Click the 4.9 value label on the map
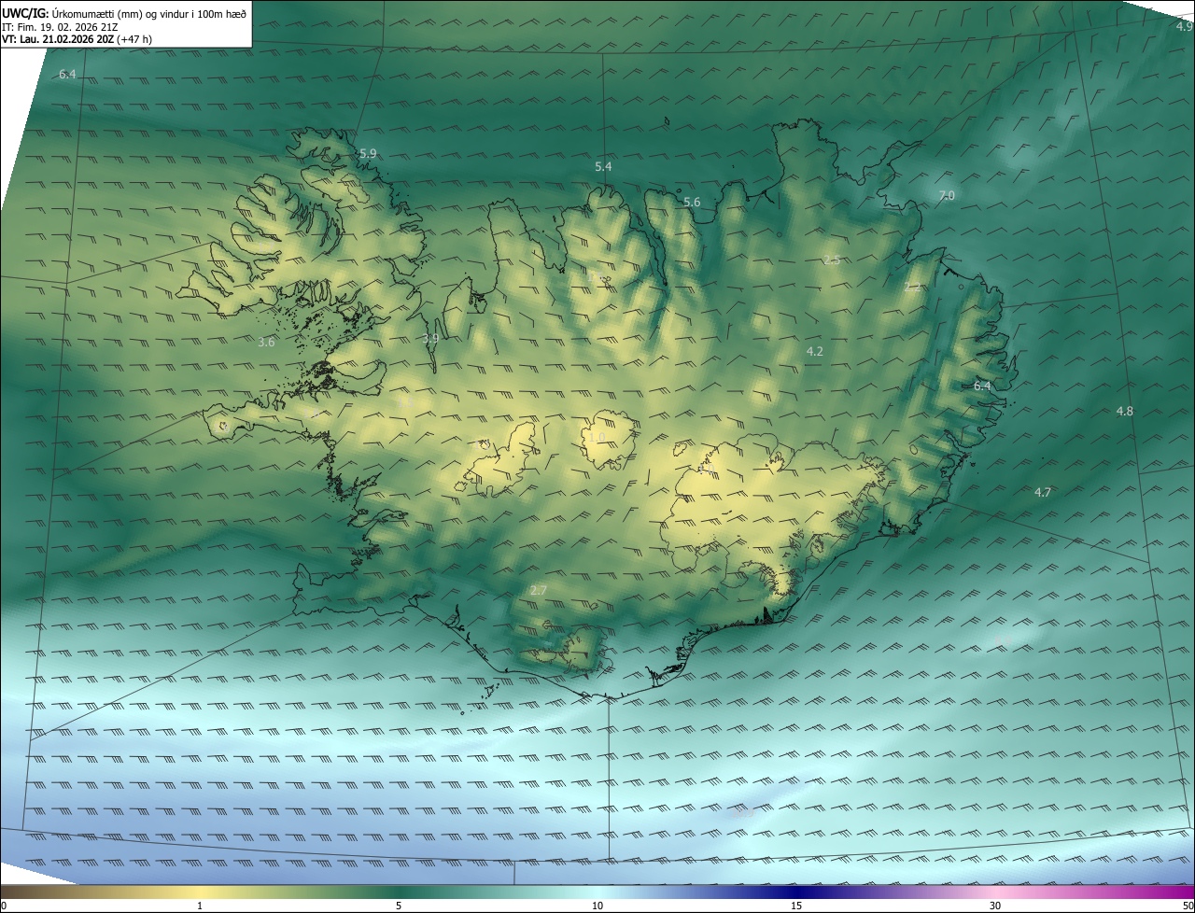The height and width of the screenshot is (913, 1195). tap(1185, 26)
